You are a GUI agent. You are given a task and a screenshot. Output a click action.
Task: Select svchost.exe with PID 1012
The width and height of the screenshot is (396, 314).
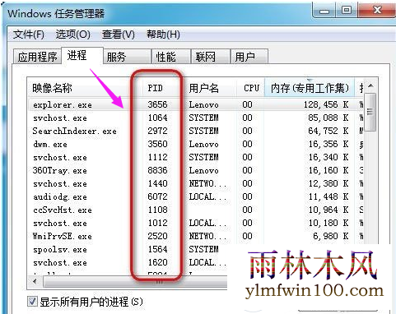(196, 223)
